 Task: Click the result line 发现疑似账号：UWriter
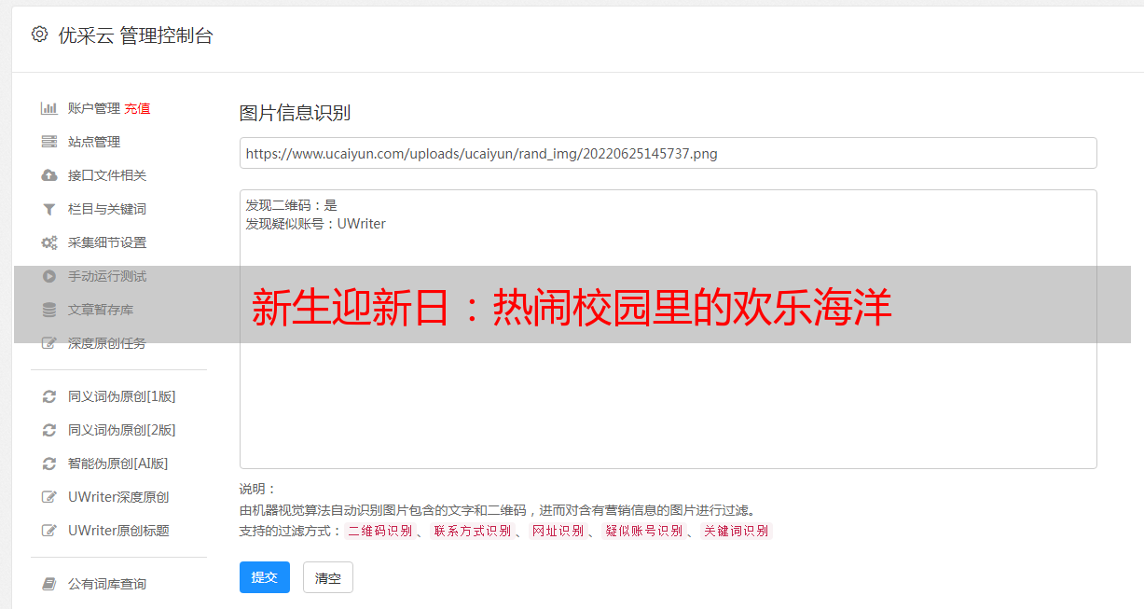[316, 224]
